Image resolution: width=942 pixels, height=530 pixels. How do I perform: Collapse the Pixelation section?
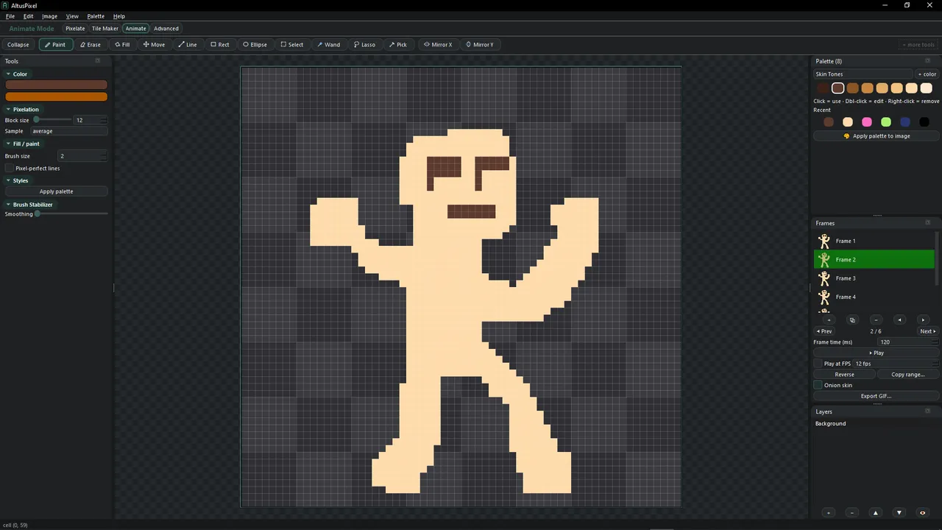pyautogui.click(x=22, y=110)
